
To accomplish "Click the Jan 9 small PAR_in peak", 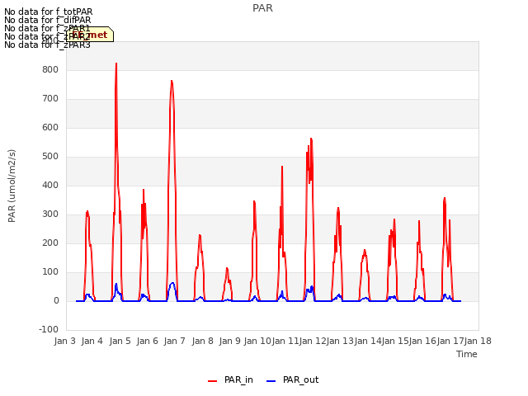I will point(227,268).
